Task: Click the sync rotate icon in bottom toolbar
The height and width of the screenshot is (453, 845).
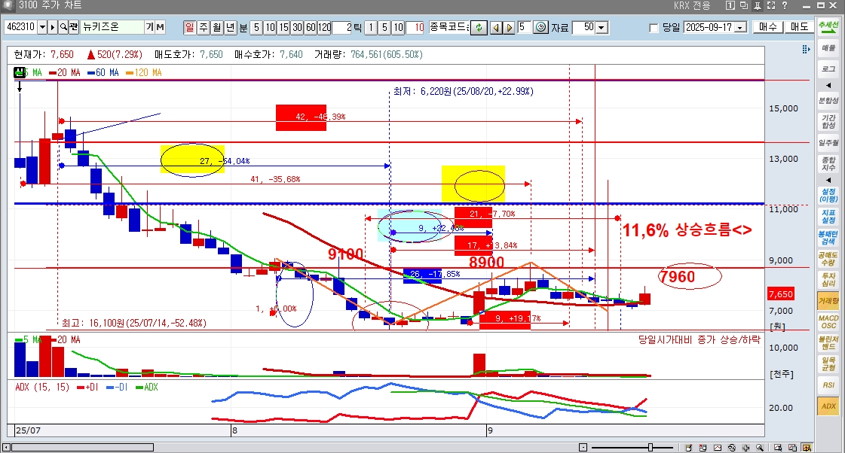Action: click(x=732, y=448)
